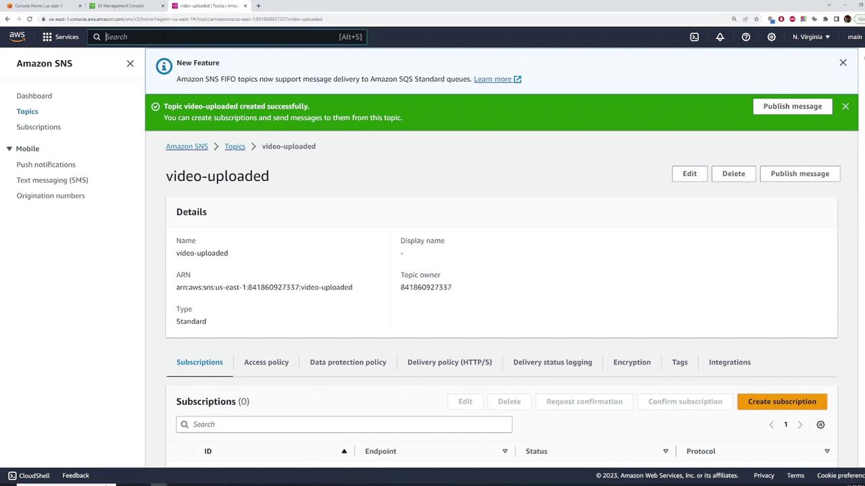Open Push notifications in the sidebar
The width and height of the screenshot is (865, 486).
pos(46,165)
